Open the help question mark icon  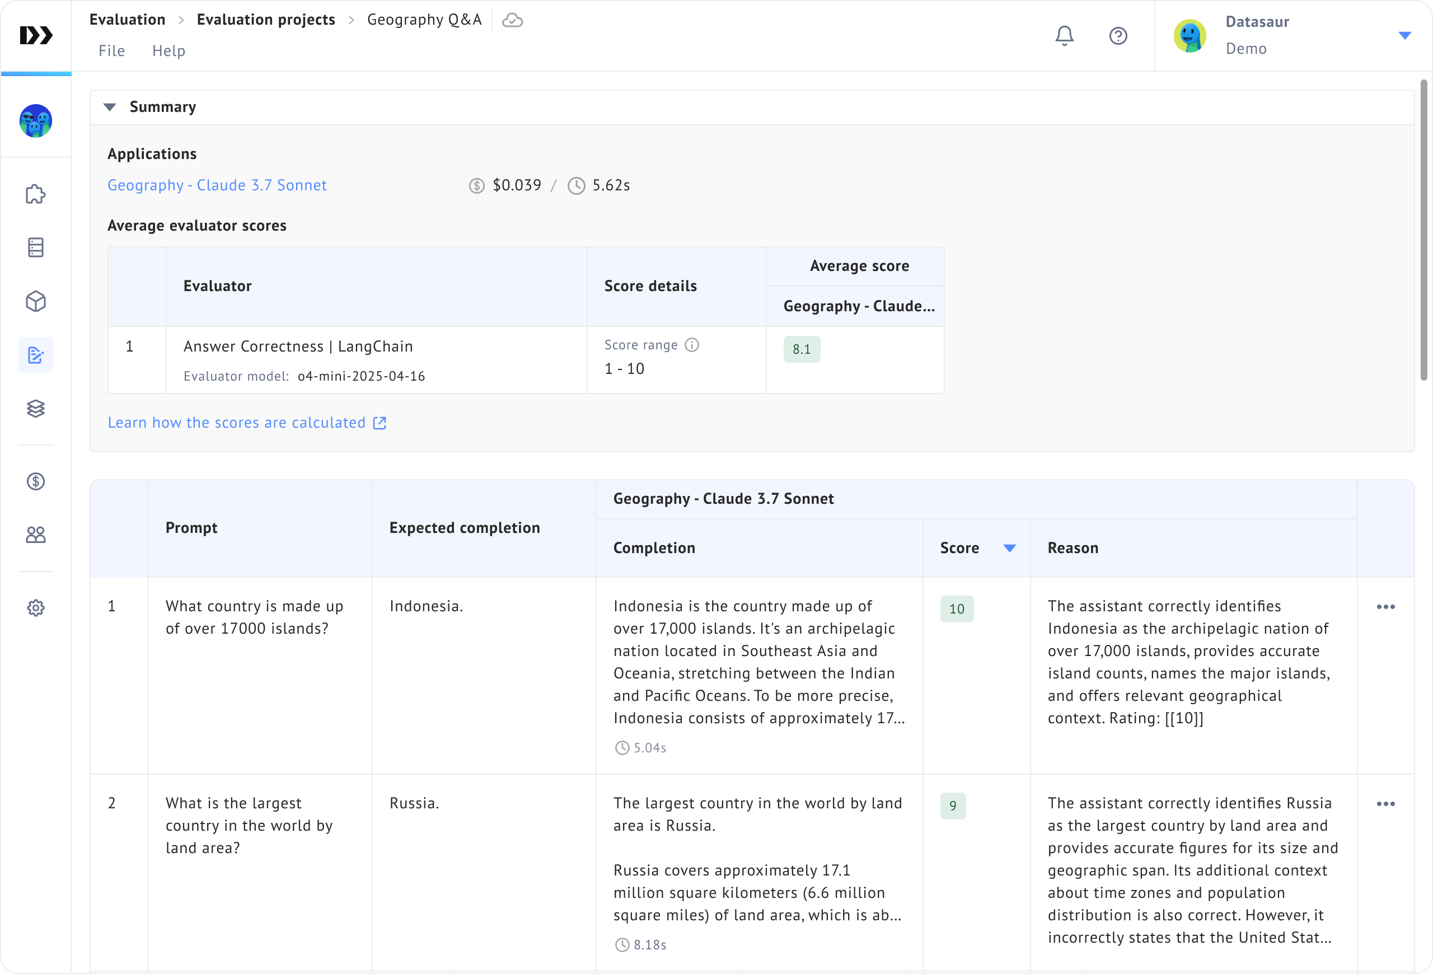(1118, 36)
